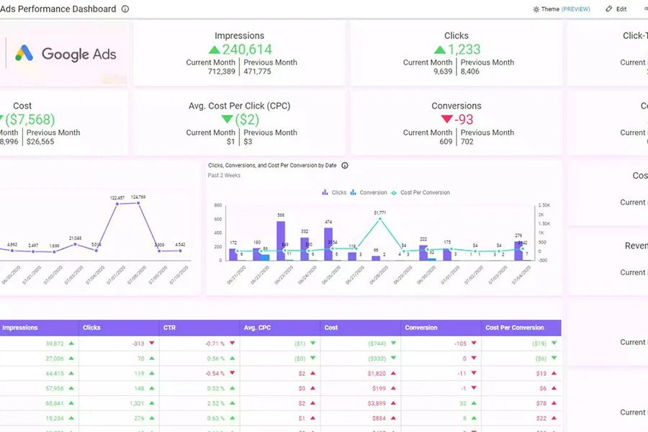Click the green down arrow on the Avg. CPC card

tap(227, 120)
